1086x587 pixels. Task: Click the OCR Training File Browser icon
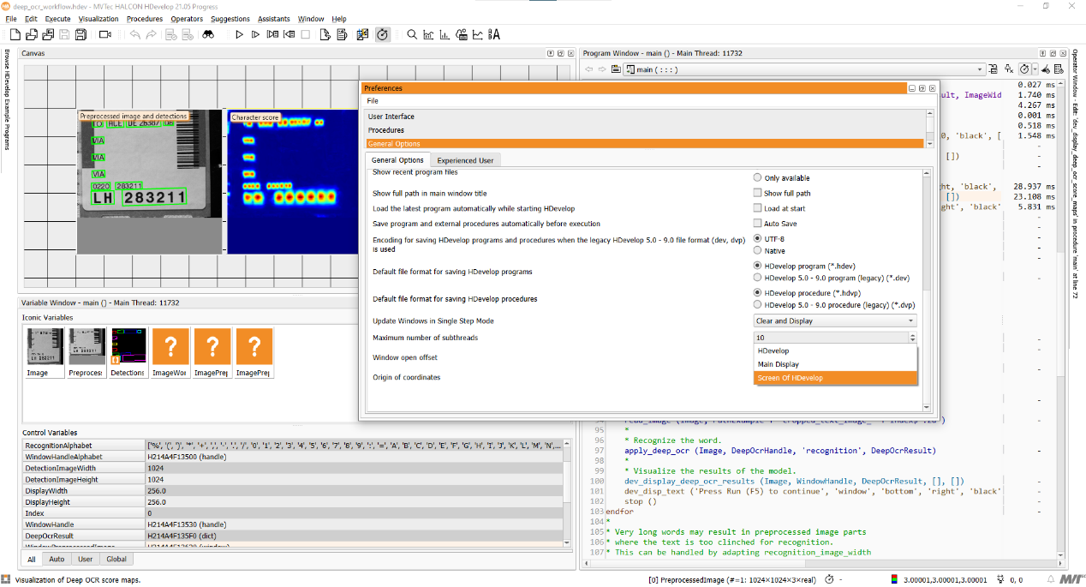click(495, 34)
